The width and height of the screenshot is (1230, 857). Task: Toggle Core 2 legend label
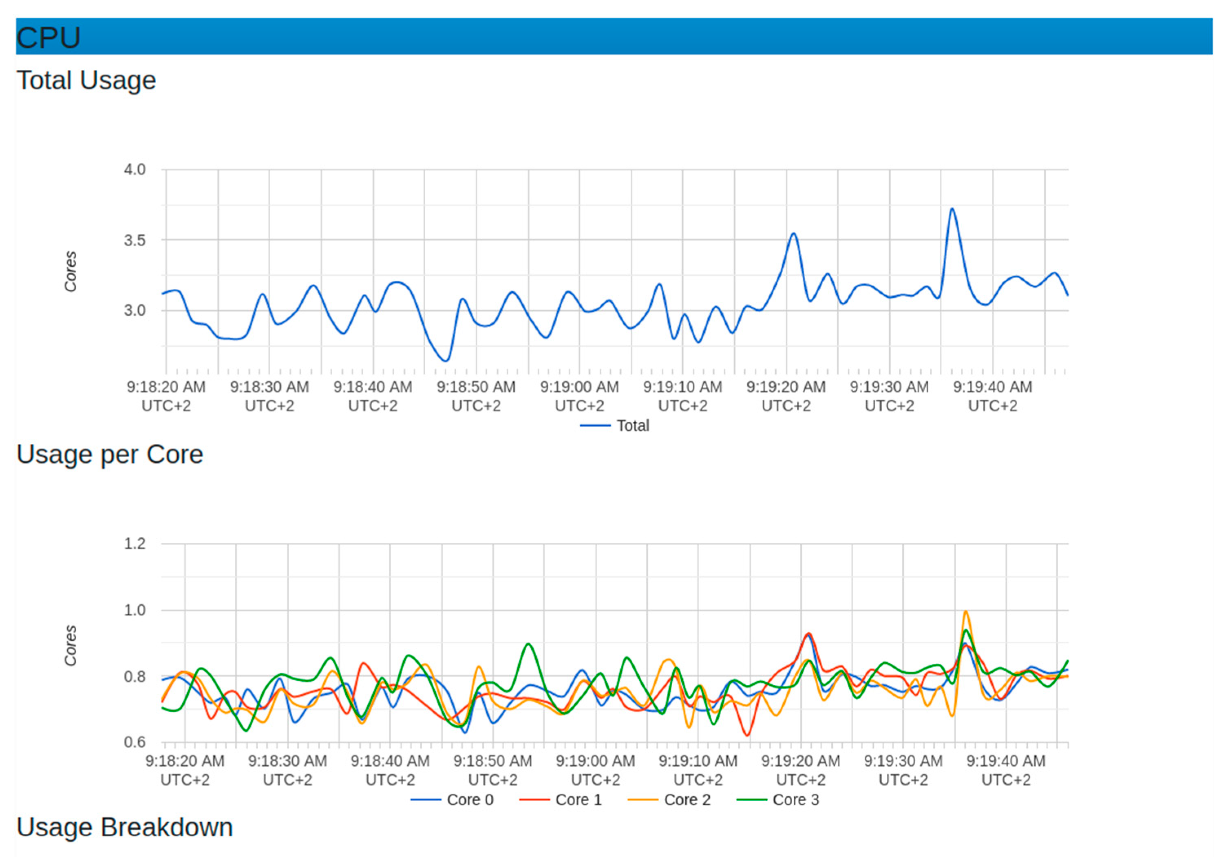[687, 799]
